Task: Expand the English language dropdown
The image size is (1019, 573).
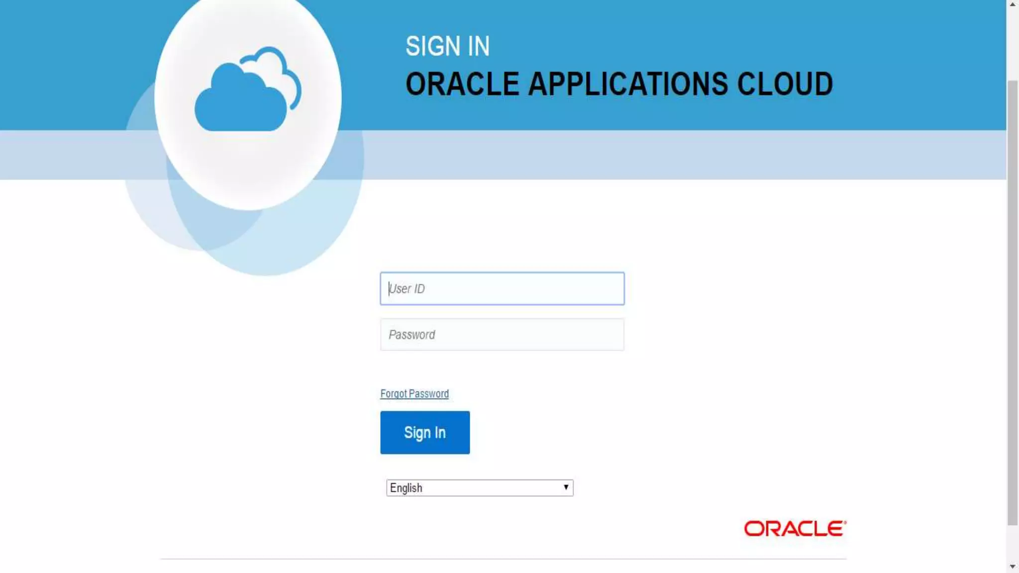Action: [x=480, y=487]
